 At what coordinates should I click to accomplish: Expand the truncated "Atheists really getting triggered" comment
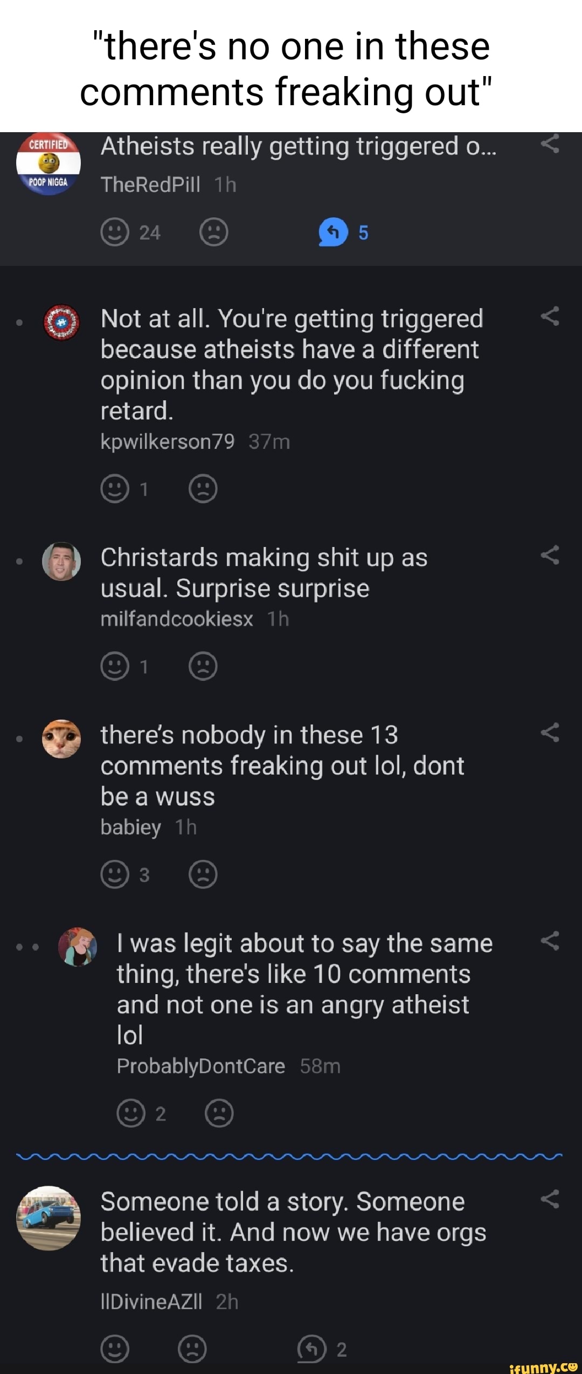pyautogui.click(x=298, y=147)
